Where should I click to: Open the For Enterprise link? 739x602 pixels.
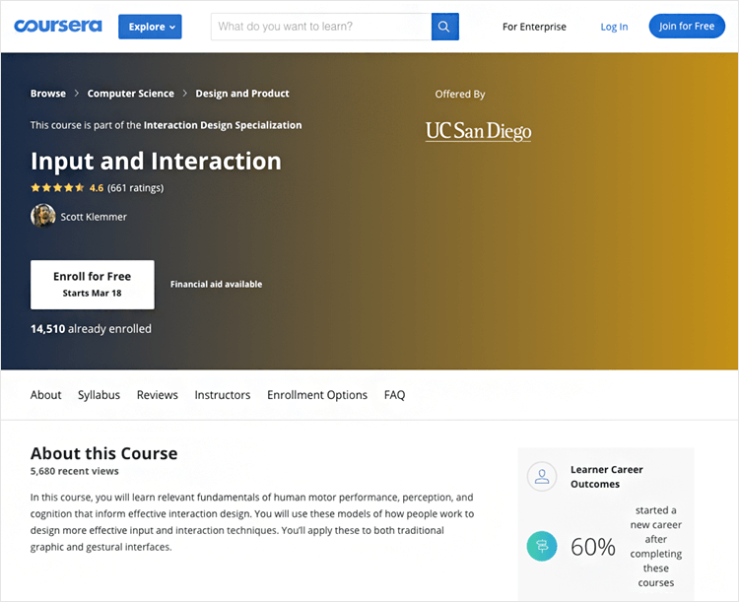coord(534,27)
